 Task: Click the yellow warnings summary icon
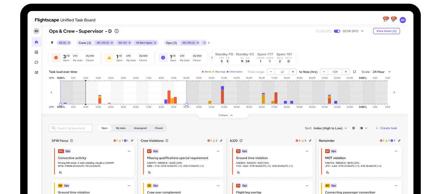tap(109, 58)
